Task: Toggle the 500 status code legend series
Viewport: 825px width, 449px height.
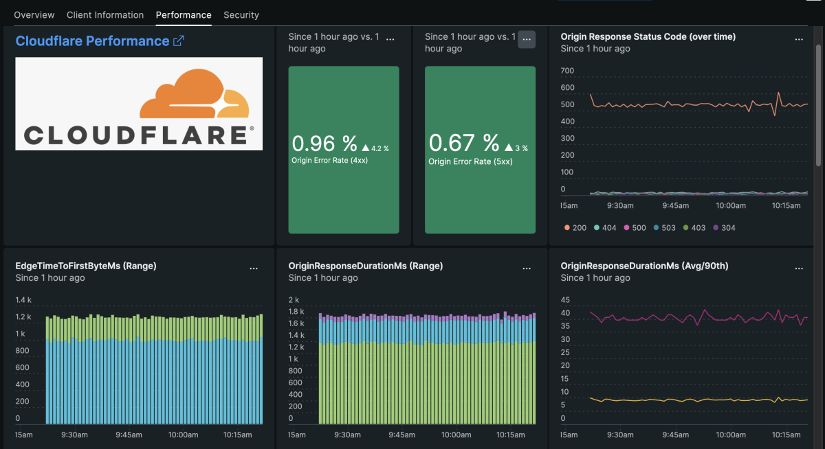Action: coord(634,228)
